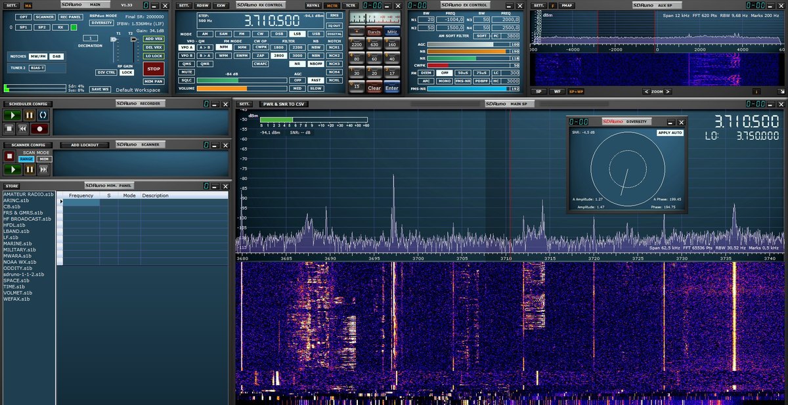Viewport: 788px width, 405px height.
Task: Switch mode to USB
Action: pyautogui.click(x=316, y=33)
